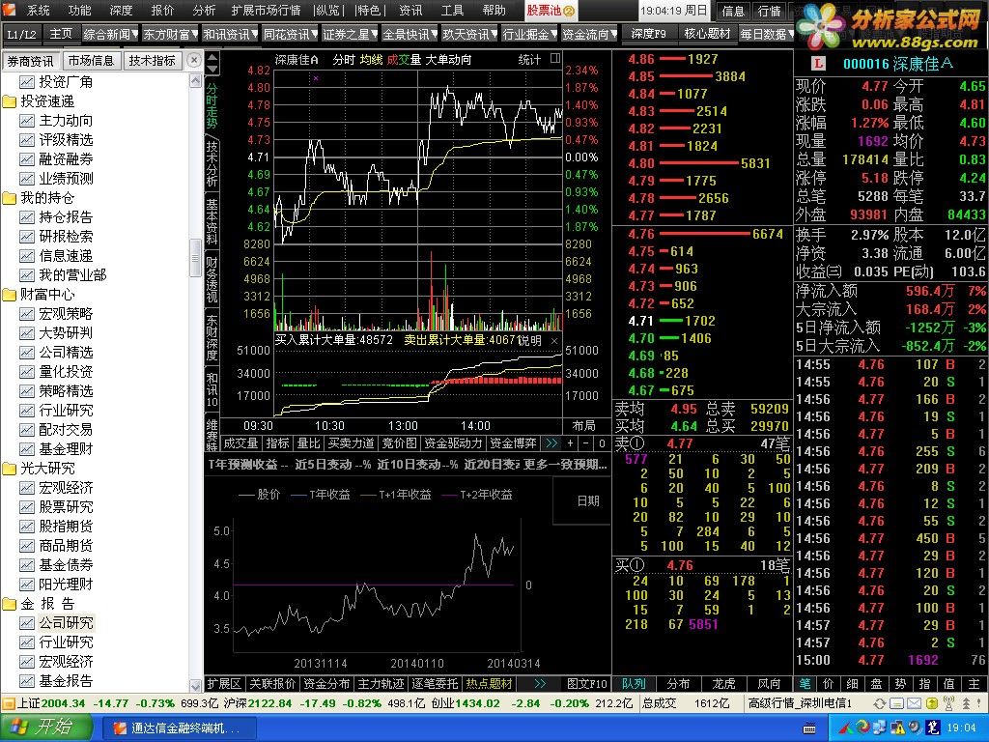The image size is (989, 742).
Task: Click the chart icon beside 股指期货
Action: [x=26, y=527]
